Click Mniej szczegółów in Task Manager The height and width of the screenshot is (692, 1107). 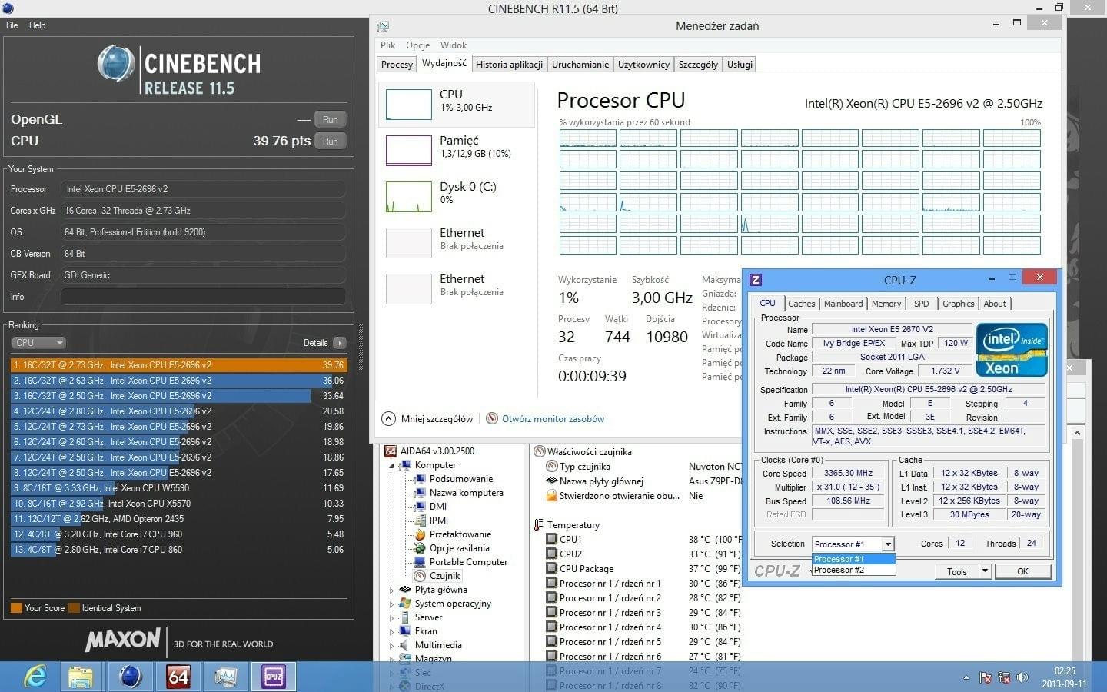[427, 419]
